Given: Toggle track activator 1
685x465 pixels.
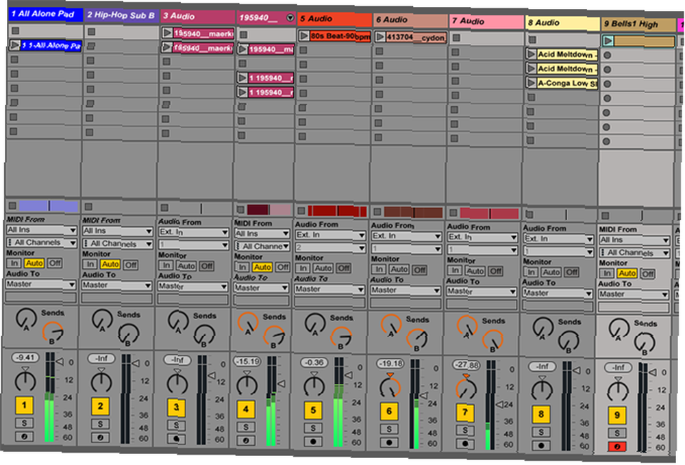Looking at the screenshot, I should [24, 405].
